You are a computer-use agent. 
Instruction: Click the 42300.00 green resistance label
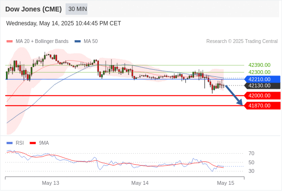pyautogui.click(x=260, y=72)
